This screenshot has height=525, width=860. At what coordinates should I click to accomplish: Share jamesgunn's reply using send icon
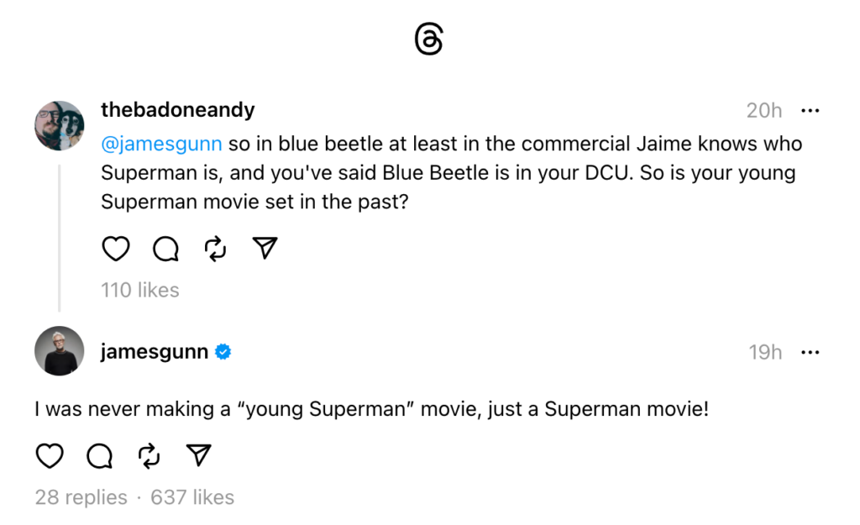pyautogui.click(x=198, y=455)
